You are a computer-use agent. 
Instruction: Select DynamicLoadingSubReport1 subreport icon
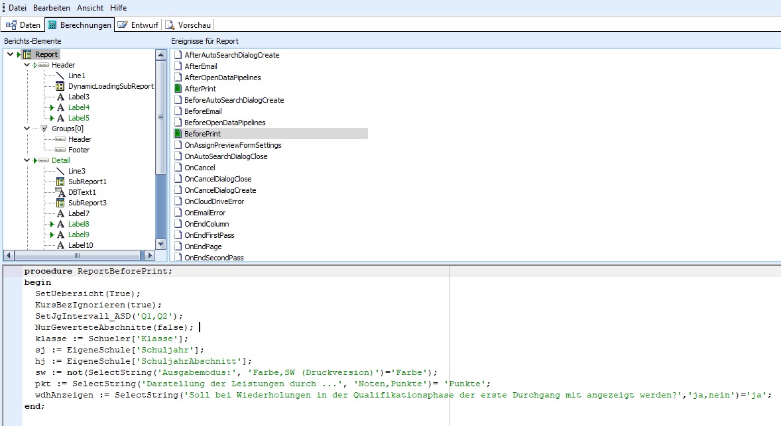tap(60, 86)
